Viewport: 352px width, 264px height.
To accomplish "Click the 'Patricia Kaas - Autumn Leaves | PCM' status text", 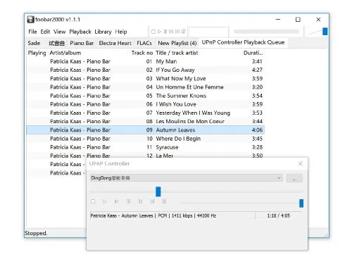I will coord(153,215).
